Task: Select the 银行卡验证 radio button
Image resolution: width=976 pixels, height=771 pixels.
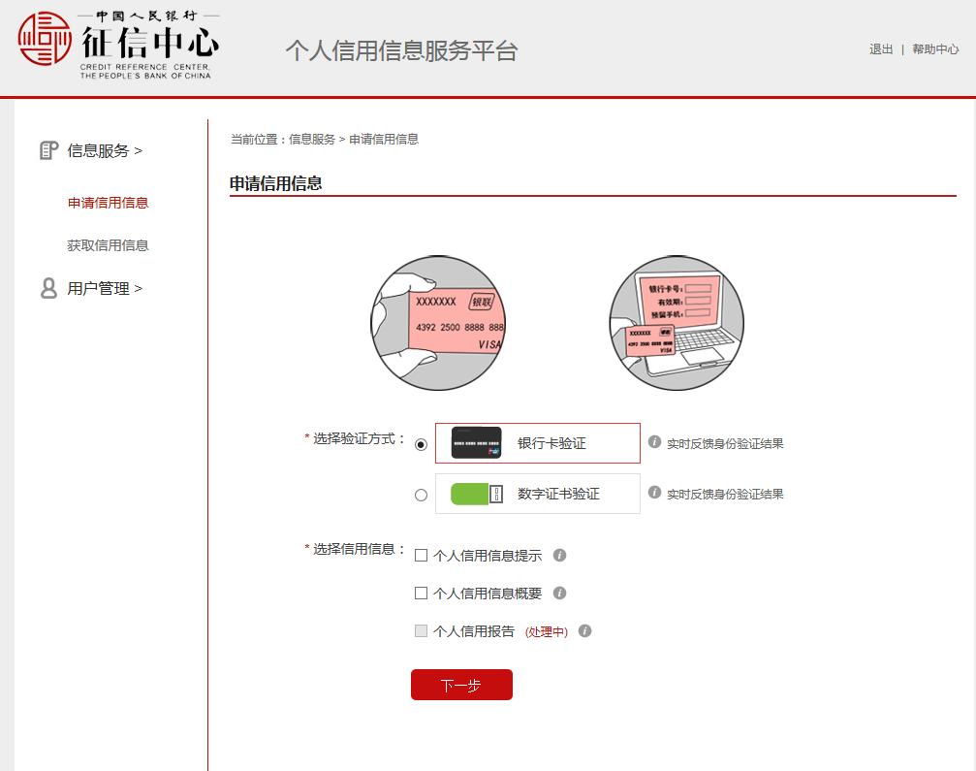Action: click(421, 443)
